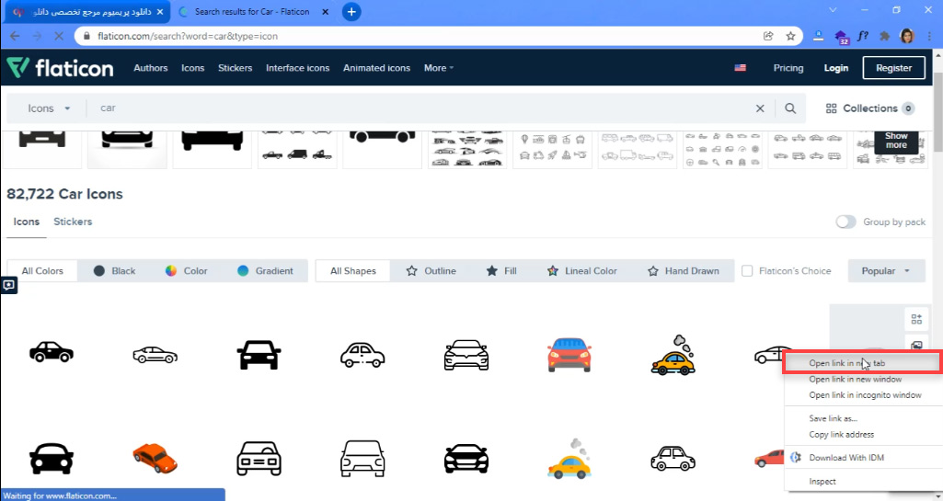This screenshot has width=943, height=501.
Task: Click the share page icon in the address bar
Action: pyautogui.click(x=768, y=36)
